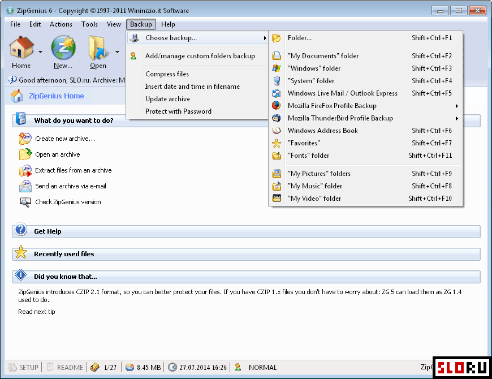492x379 pixels.
Task: Click the Open an archive link
Action: (x=58, y=154)
